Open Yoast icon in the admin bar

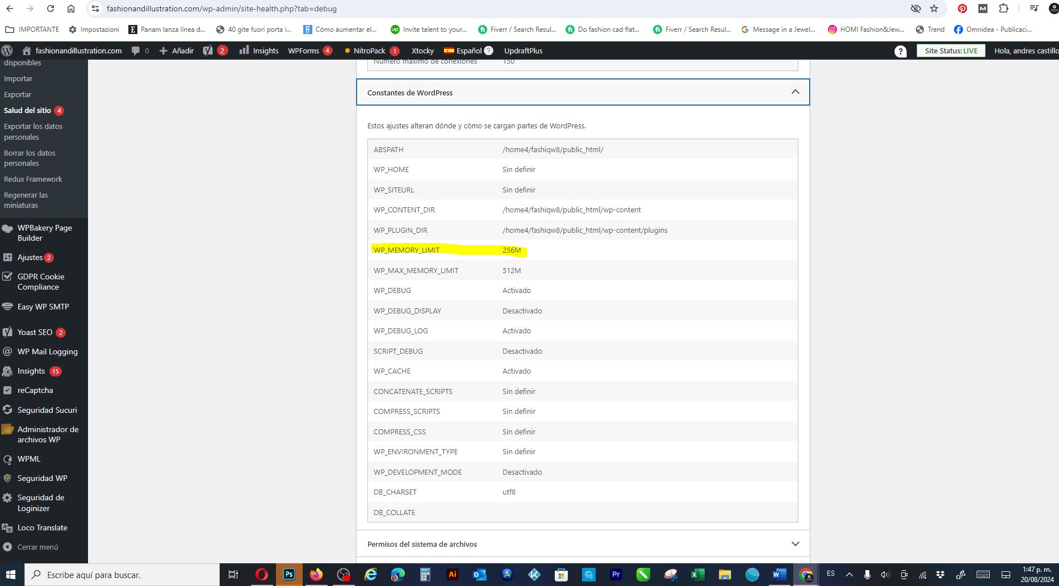tap(215, 51)
